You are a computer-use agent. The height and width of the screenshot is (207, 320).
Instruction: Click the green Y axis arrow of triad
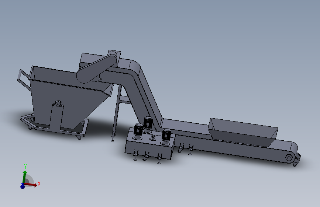(x=24, y=177)
